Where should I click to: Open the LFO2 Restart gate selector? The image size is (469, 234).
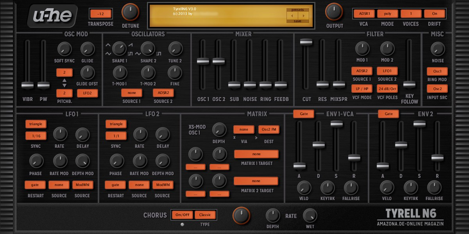pos(115,185)
